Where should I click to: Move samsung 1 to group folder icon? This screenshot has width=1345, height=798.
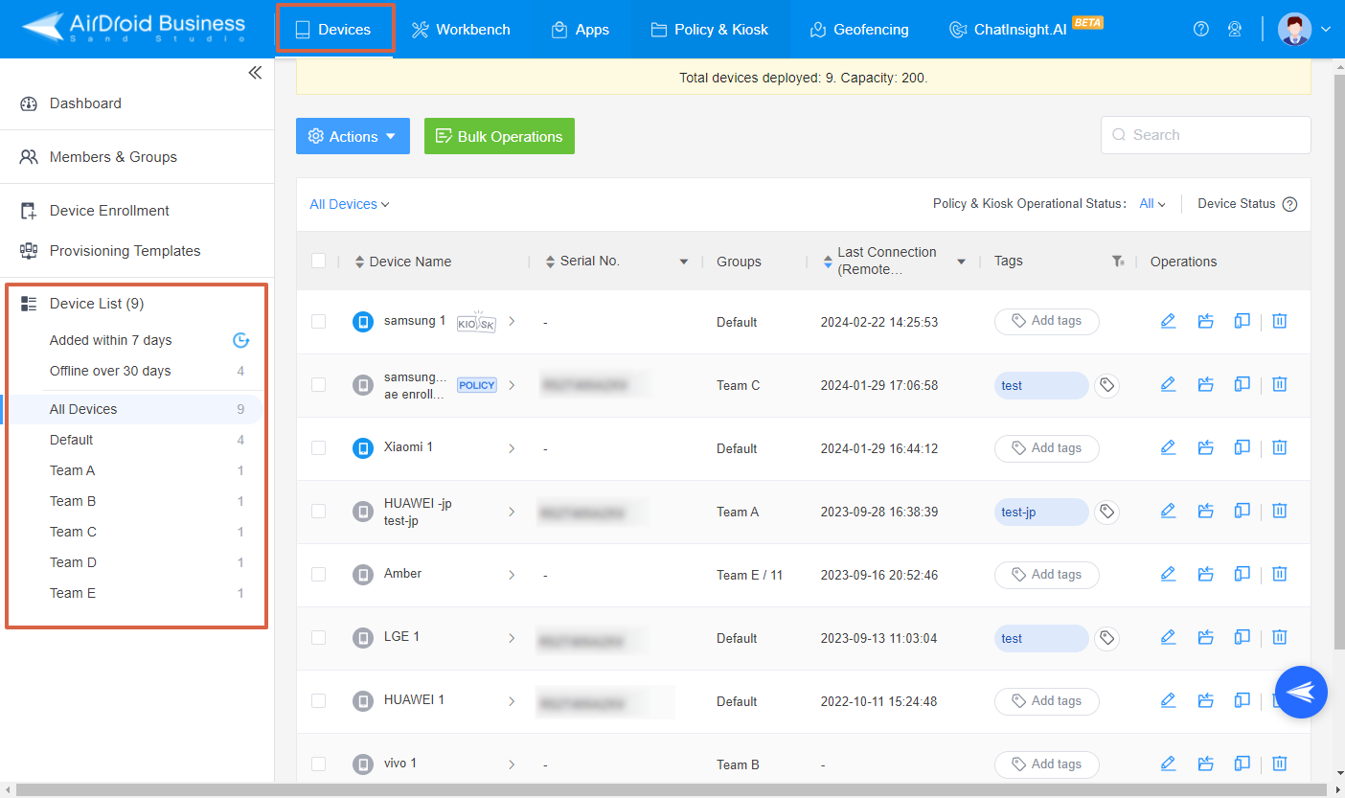[1206, 321]
